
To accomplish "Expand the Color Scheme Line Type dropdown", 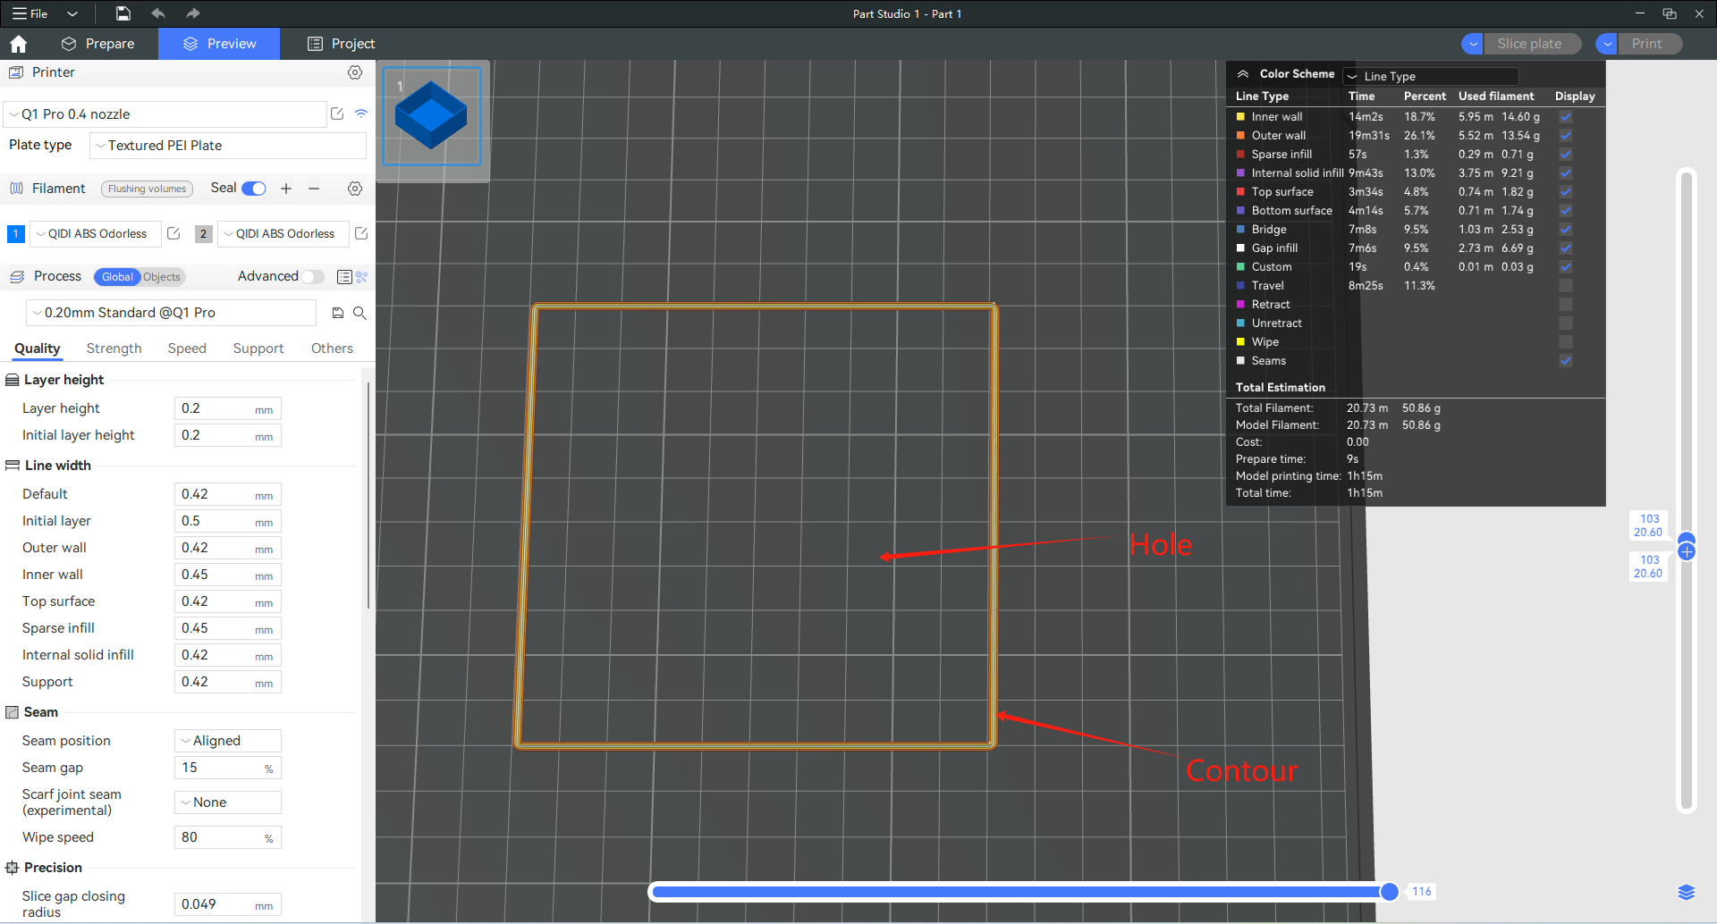I will [1431, 76].
